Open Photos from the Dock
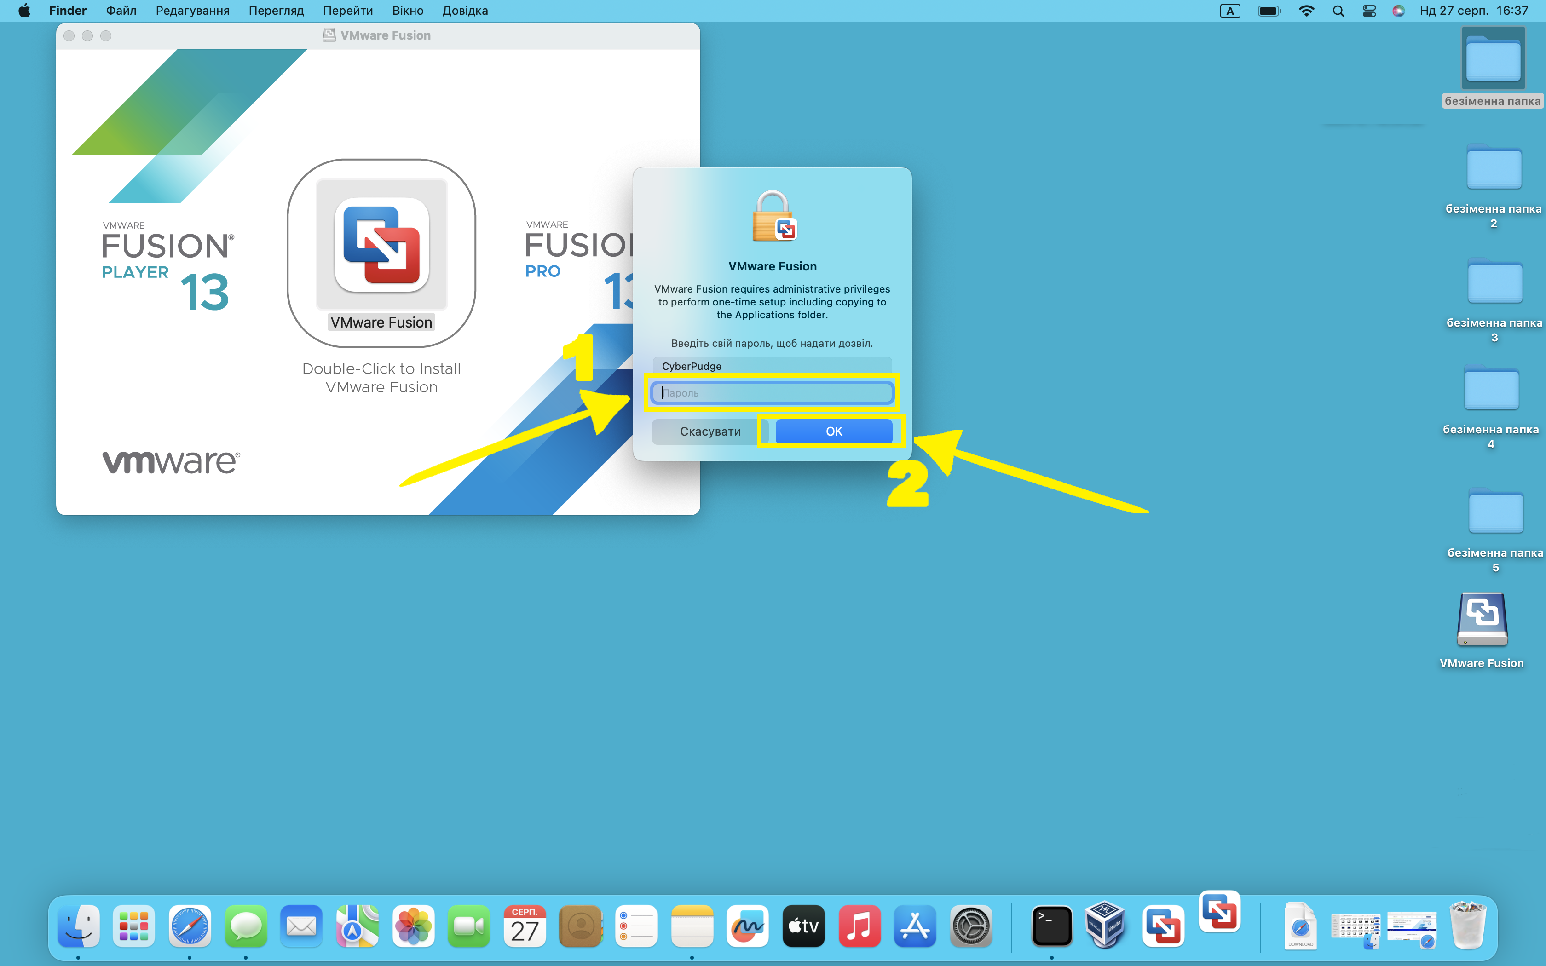1546x966 pixels. pos(413,926)
